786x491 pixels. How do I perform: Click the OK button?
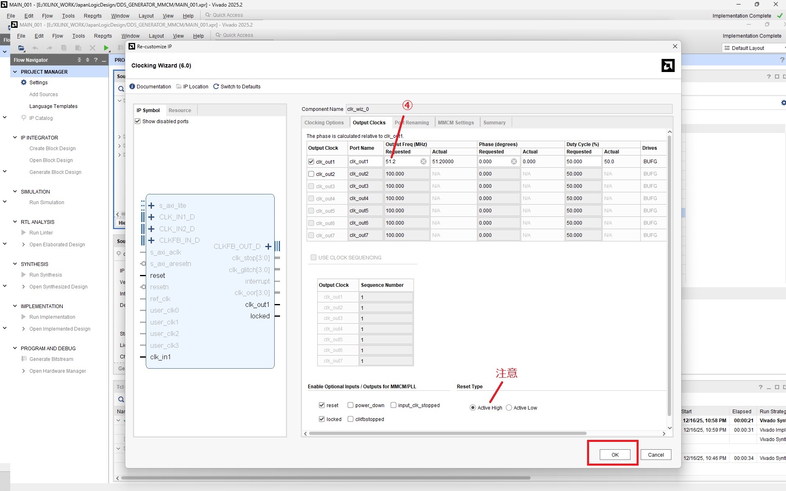tap(614, 455)
